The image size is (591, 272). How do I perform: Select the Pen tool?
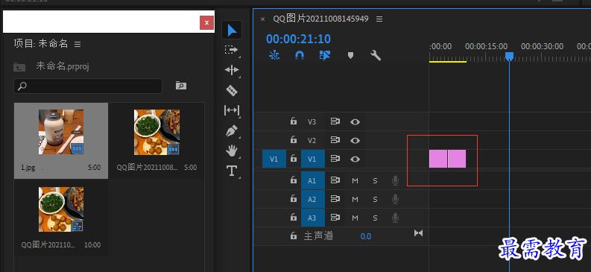tap(232, 130)
